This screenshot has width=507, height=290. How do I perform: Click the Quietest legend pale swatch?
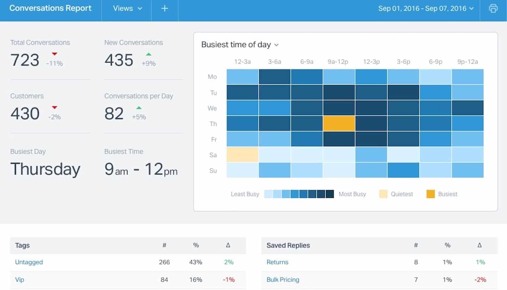click(x=383, y=194)
